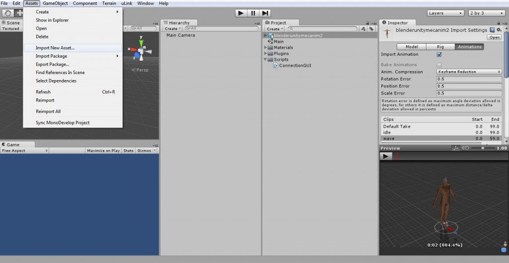509x263 pixels.
Task: Click the search by type icon in Project
Action: coord(363,28)
